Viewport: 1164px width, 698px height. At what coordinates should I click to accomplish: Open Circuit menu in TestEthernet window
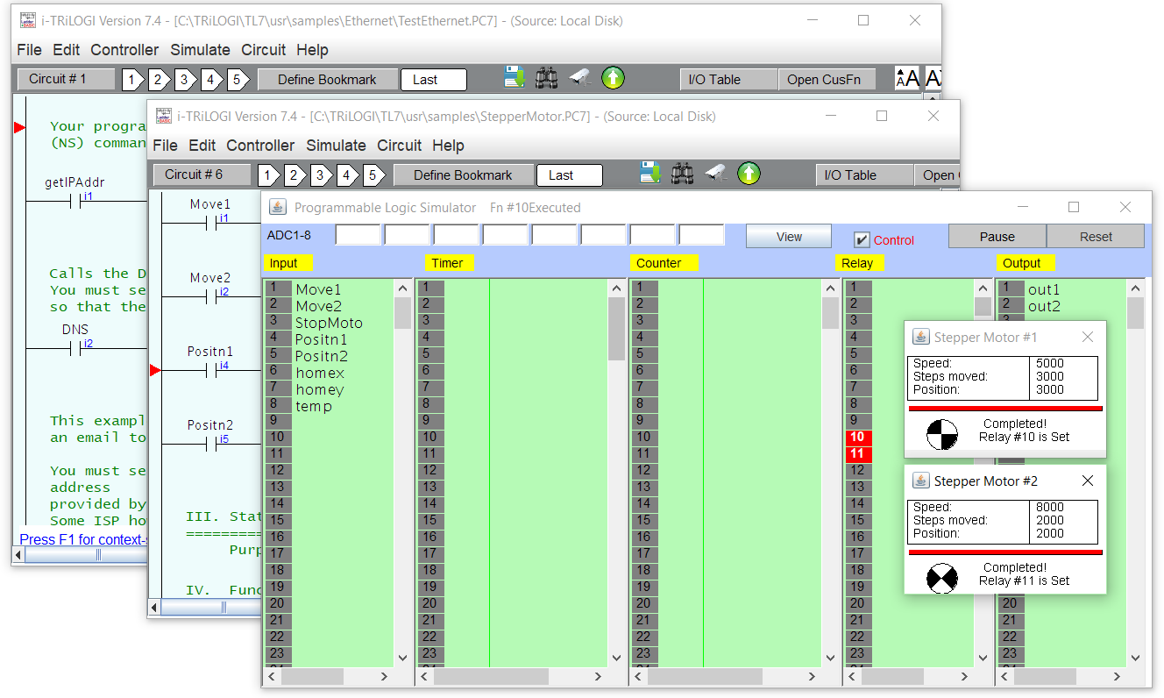coord(263,50)
